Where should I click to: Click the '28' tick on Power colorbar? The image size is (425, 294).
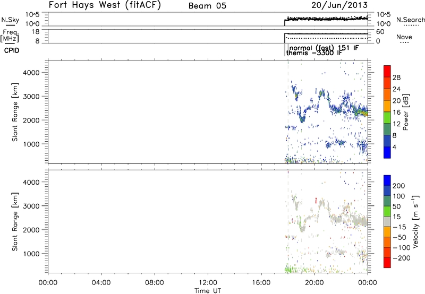coord(396,77)
